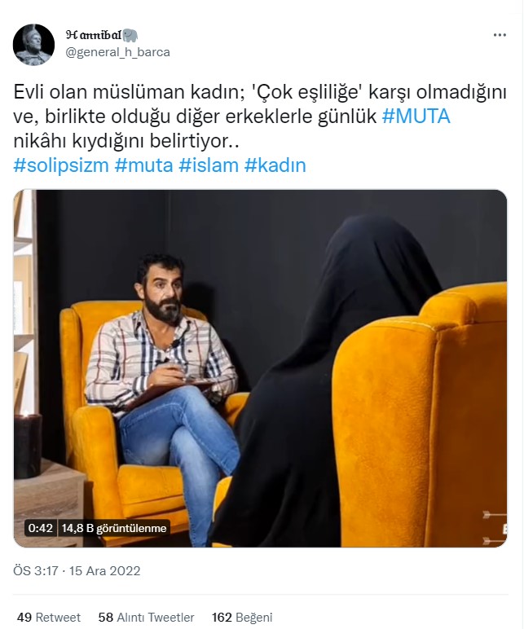
Task: Click the Hannibal profile avatar
Action: tap(33, 45)
